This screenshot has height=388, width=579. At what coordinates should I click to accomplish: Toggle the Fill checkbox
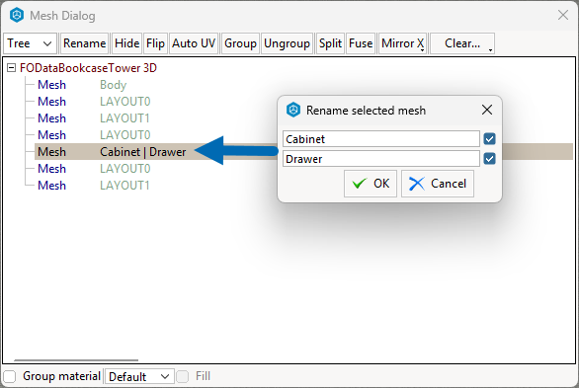(x=183, y=376)
